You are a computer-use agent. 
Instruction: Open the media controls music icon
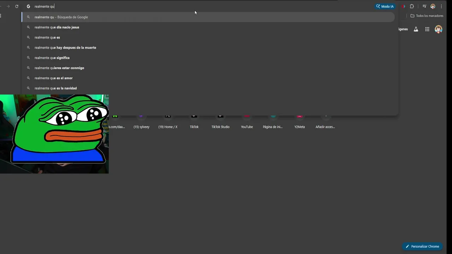click(424, 6)
